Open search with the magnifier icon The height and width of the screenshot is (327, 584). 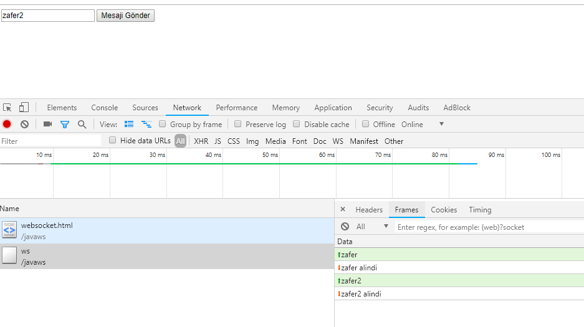pos(82,124)
